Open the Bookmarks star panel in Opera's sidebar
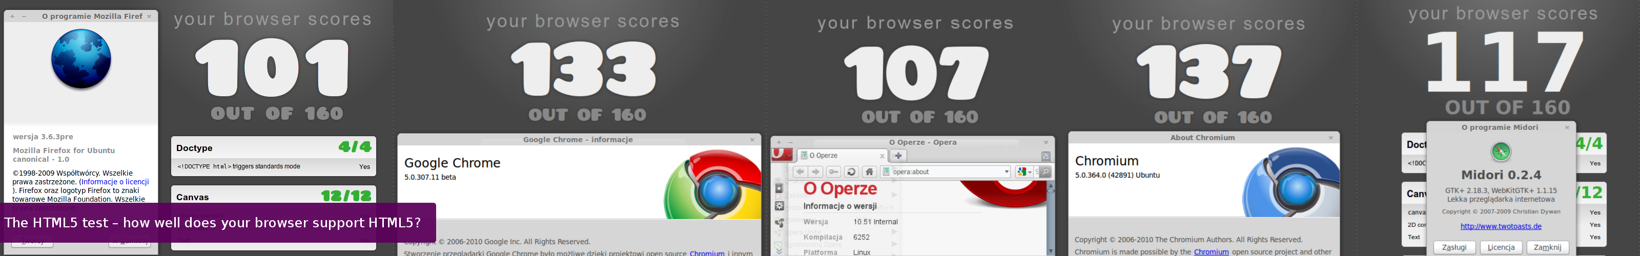This screenshot has width=1640, height=256. point(778,188)
